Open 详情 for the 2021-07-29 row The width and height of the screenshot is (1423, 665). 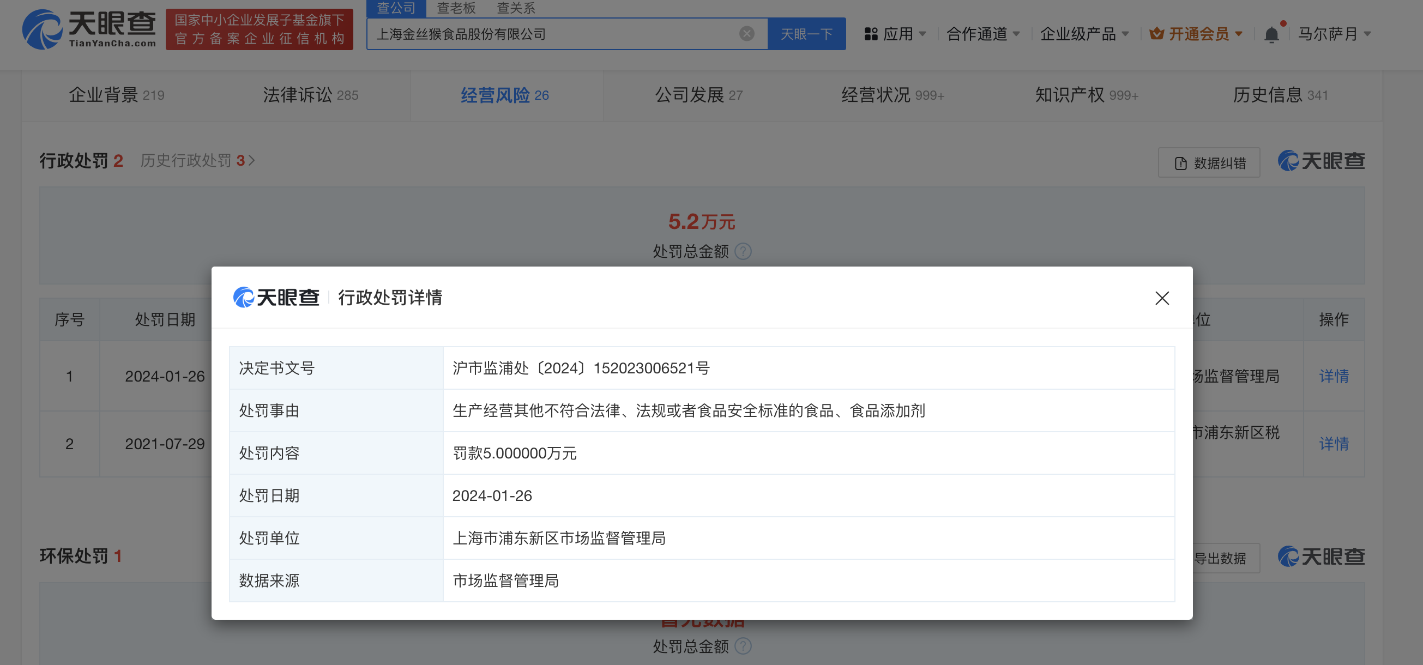click(1334, 444)
